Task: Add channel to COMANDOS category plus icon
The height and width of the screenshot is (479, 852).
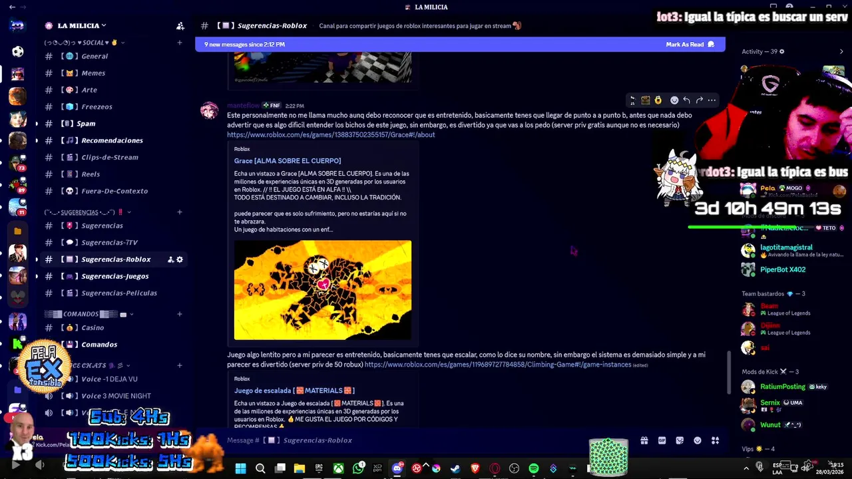Action: pyautogui.click(x=179, y=314)
